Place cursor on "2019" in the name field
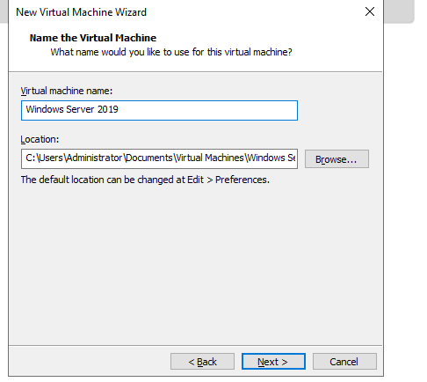This screenshot has width=427, height=382. pos(108,109)
